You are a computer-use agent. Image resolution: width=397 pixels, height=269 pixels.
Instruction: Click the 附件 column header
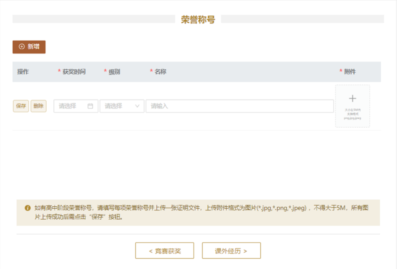pos(350,72)
